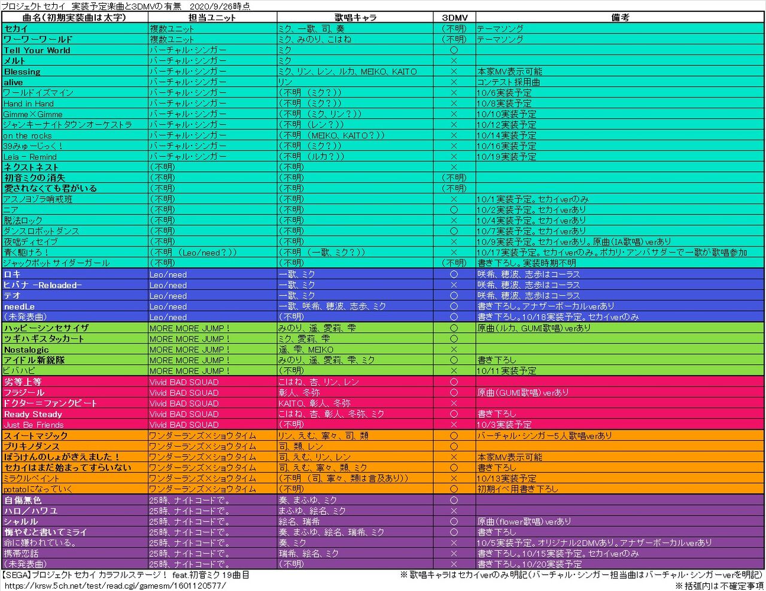Click the title text with 2020/9/26時点

[x=126, y=6]
